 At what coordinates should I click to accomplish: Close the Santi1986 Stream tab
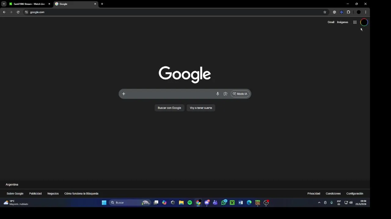pyautogui.click(x=49, y=4)
